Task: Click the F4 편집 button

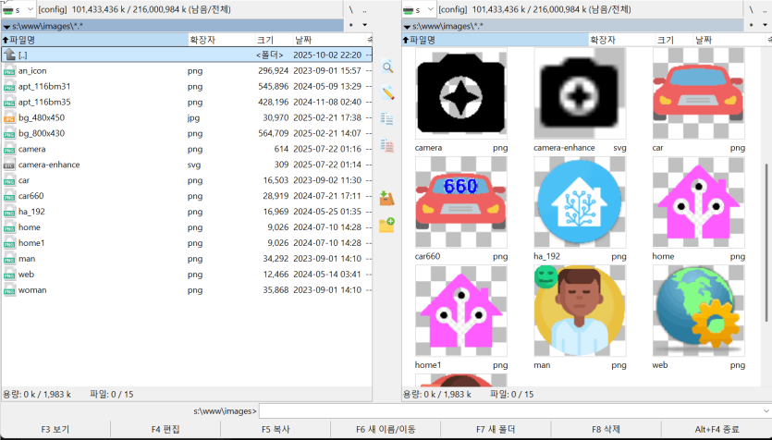Action: [165, 429]
